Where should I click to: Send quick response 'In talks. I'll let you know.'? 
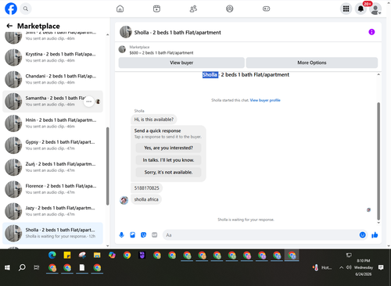click(x=168, y=160)
